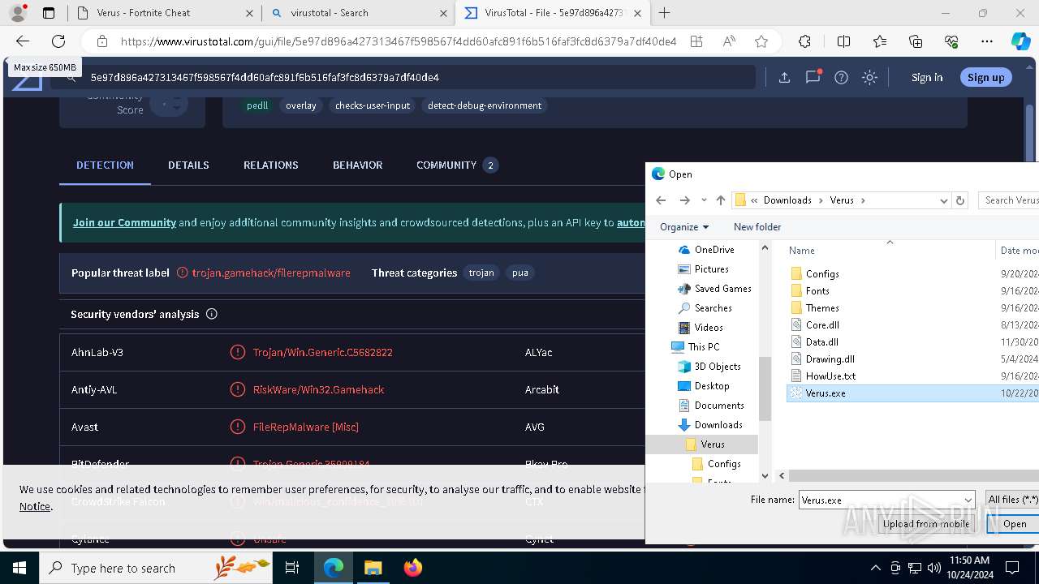Image resolution: width=1039 pixels, height=584 pixels.
Task: Open the All files type filter dropdown
Action: pos(1012,500)
